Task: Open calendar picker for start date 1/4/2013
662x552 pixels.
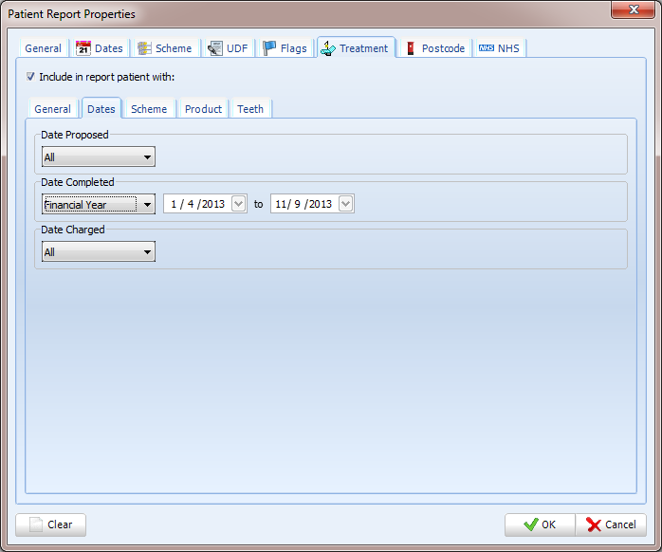Action: pyautogui.click(x=239, y=204)
